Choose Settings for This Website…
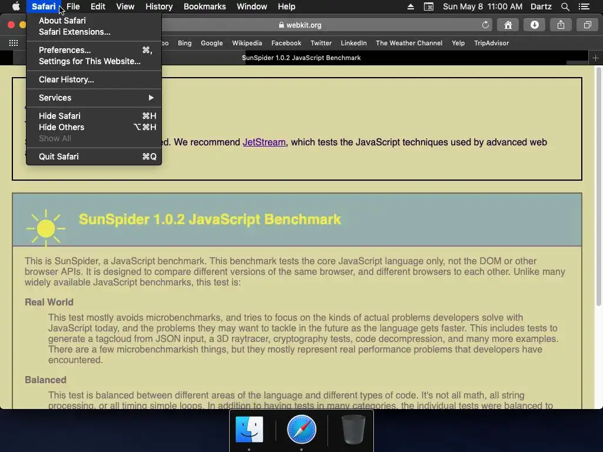Viewport: 603px width, 452px height. [94, 61]
